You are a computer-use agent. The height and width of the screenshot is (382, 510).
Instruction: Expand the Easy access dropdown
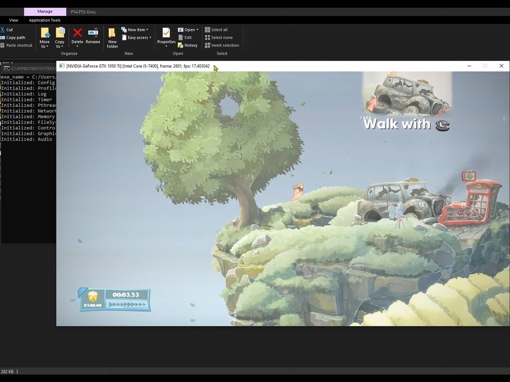click(136, 37)
